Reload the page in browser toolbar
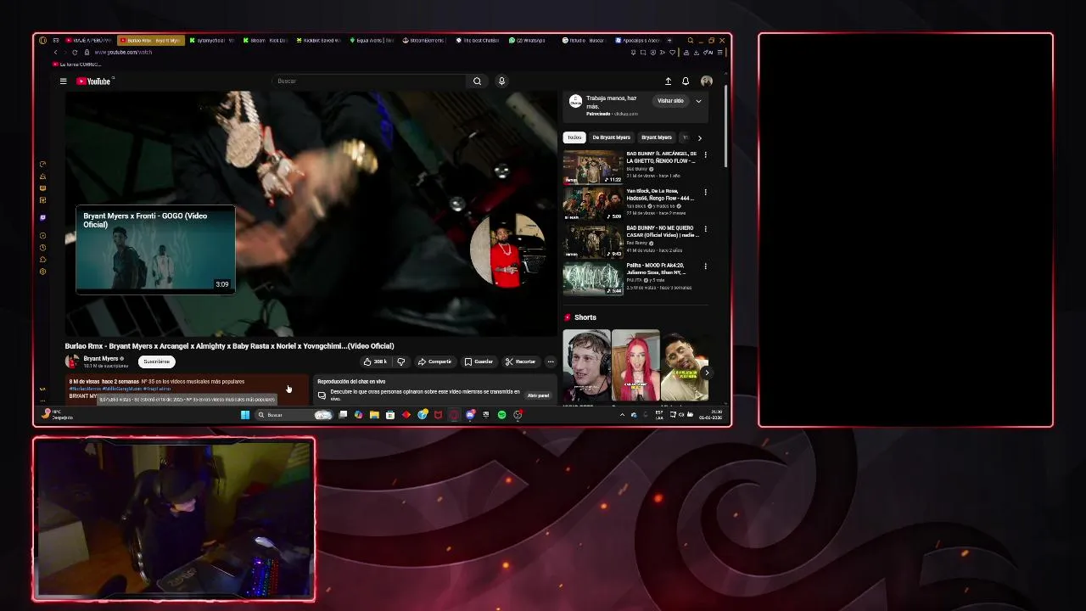Image resolution: width=1086 pixels, height=611 pixels. coord(75,53)
